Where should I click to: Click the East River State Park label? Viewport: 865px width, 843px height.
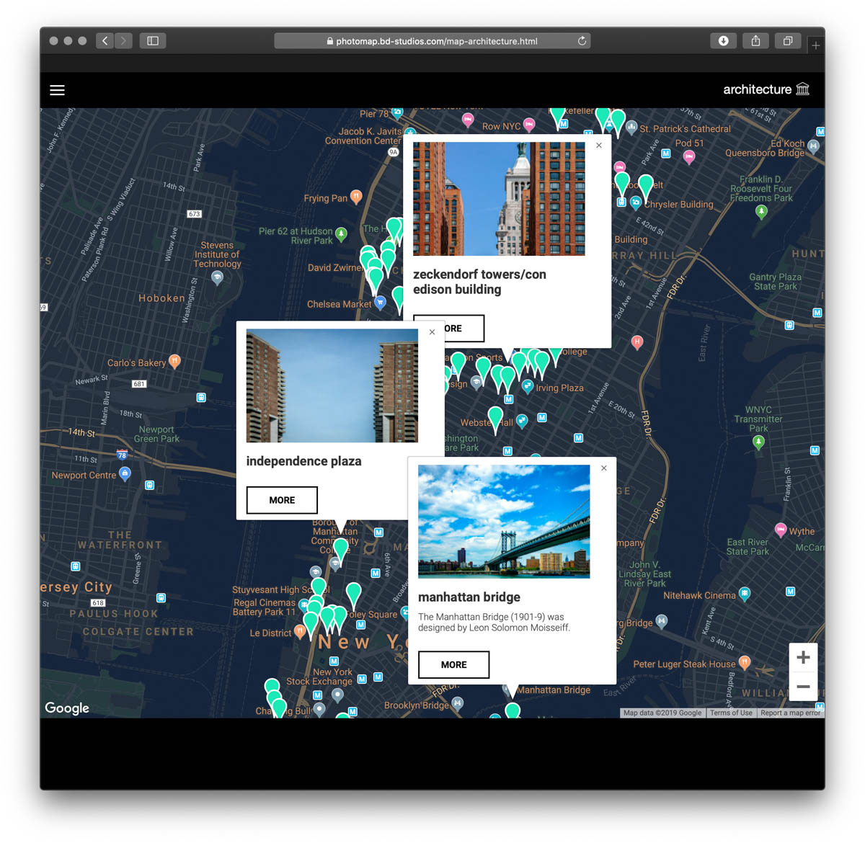coord(748,547)
